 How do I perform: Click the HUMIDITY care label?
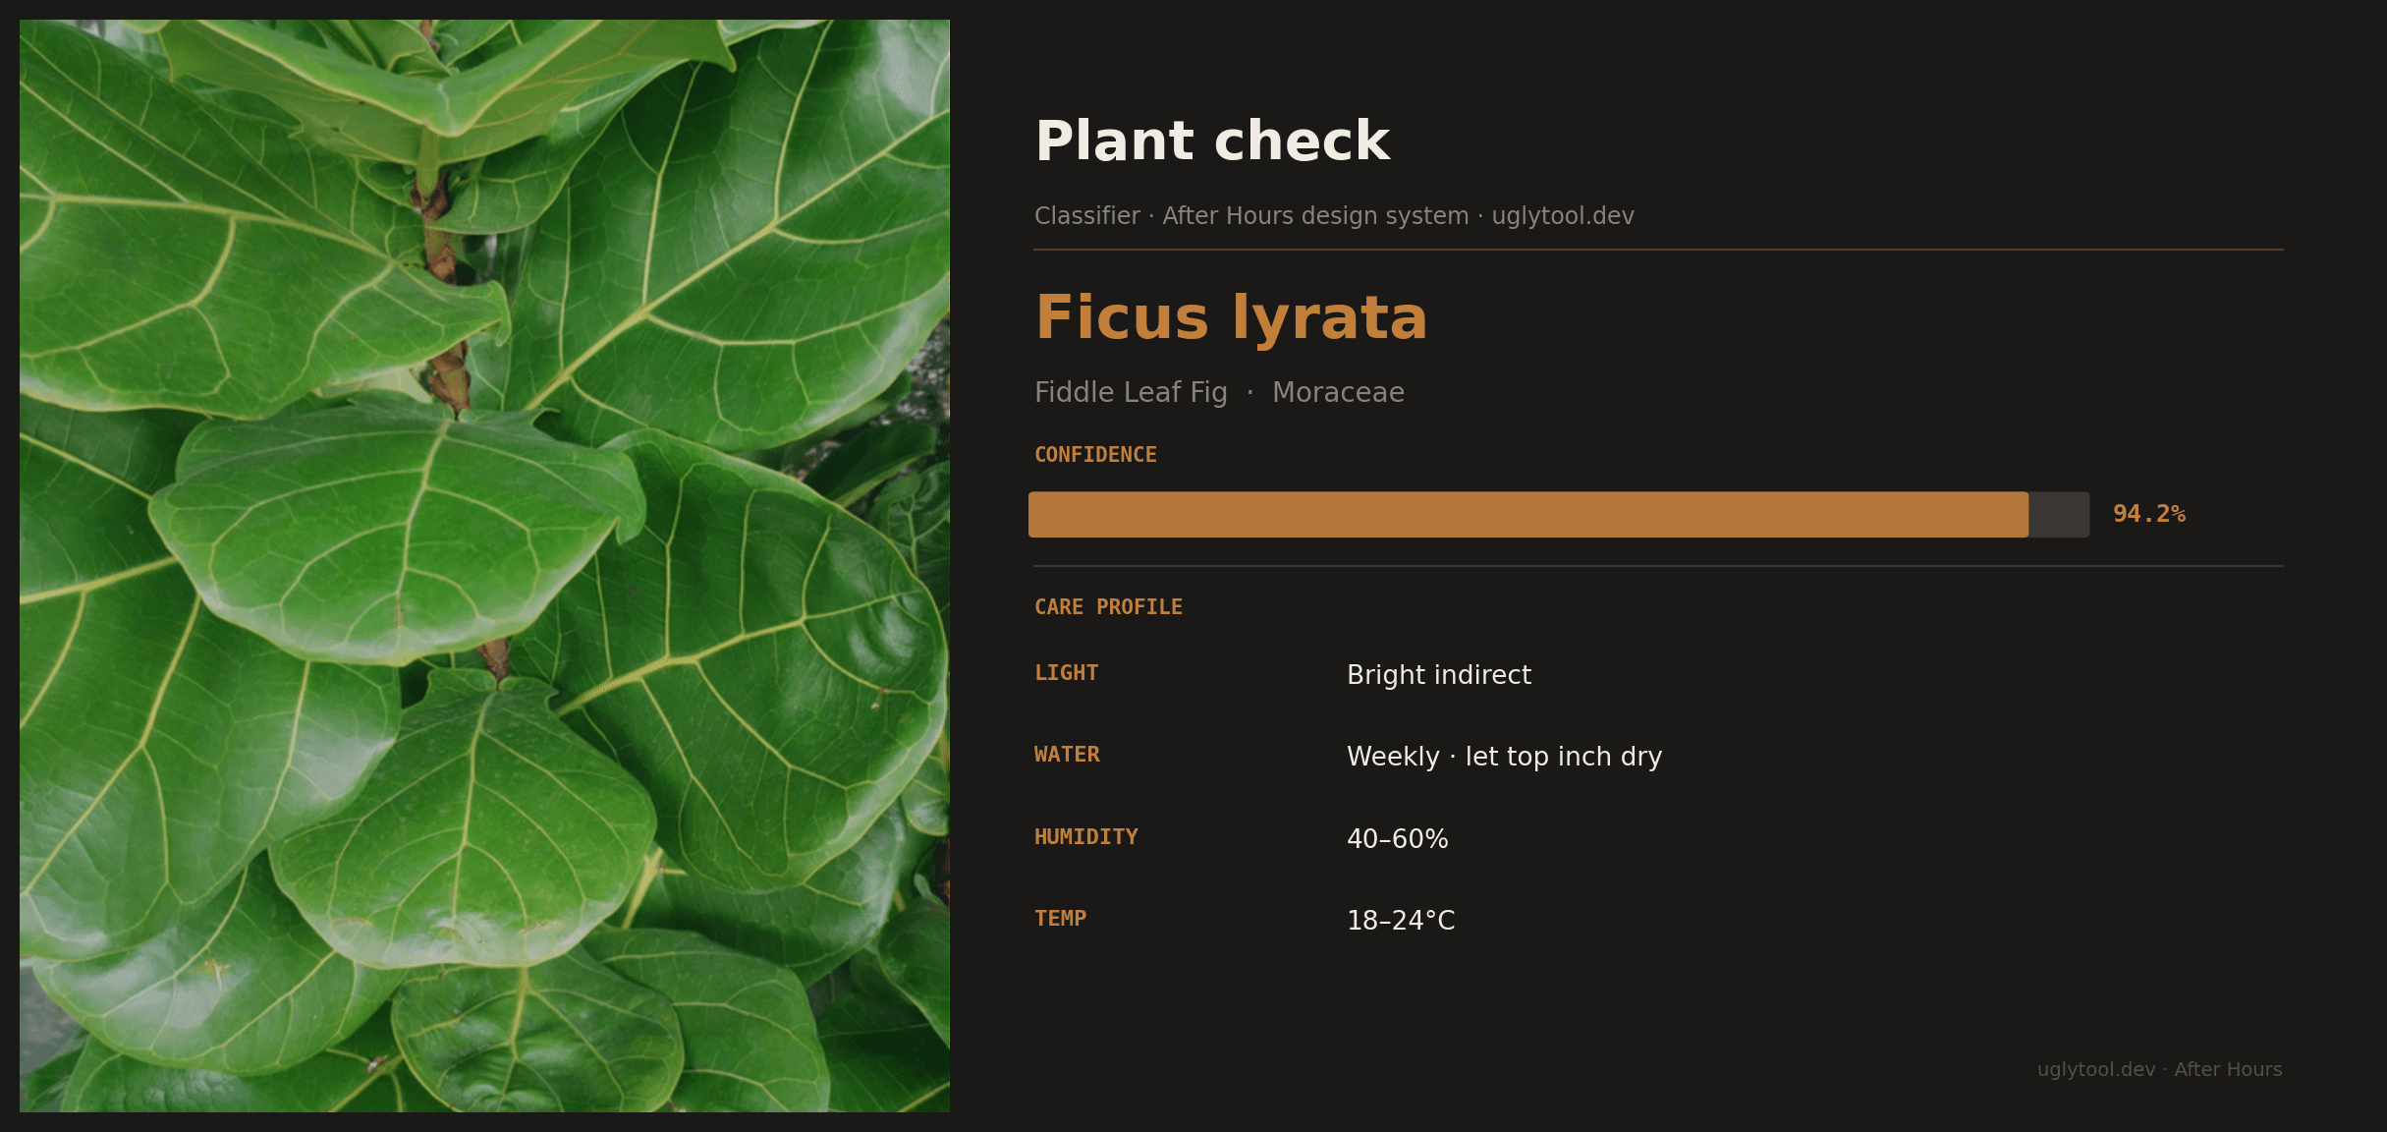(1085, 836)
